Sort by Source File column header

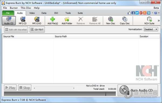pos(28,36)
